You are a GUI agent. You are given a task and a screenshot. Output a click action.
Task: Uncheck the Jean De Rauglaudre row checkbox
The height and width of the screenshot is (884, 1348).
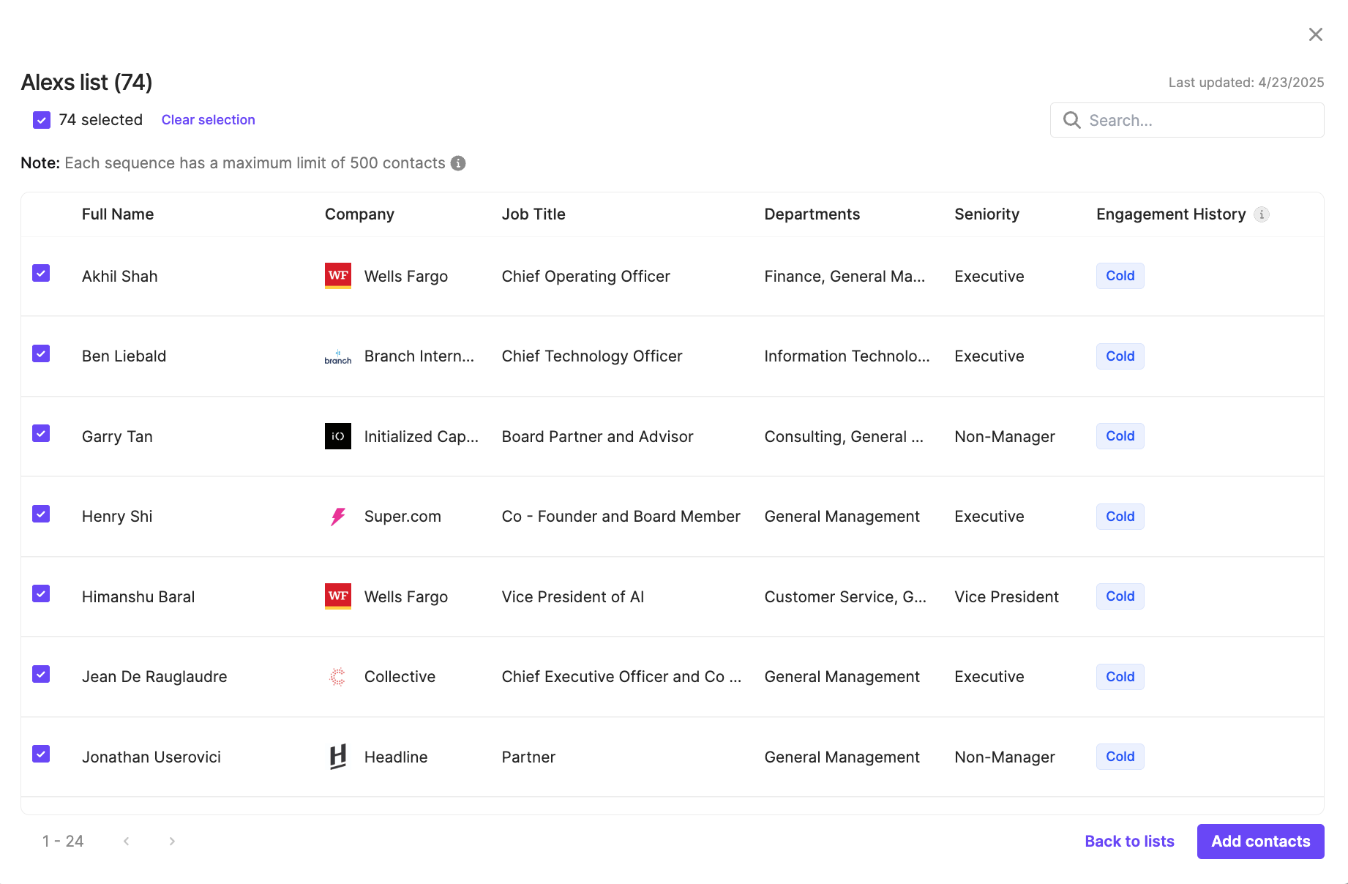coord(41,674)
